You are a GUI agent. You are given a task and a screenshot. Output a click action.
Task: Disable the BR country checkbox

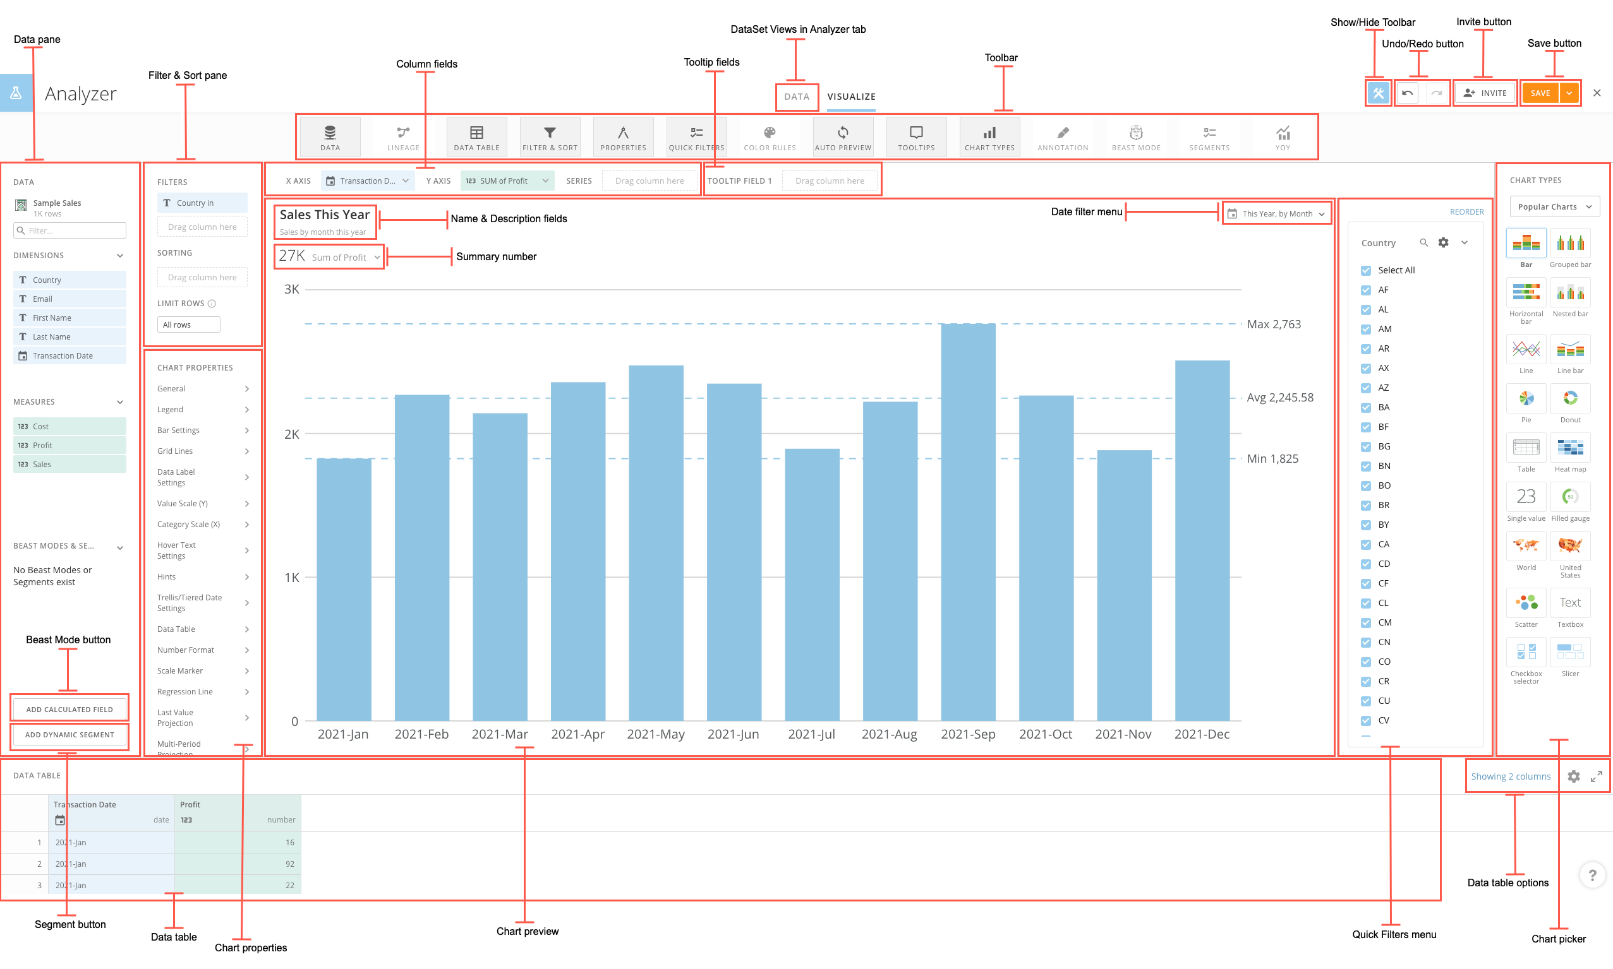(x=1366, y=505)
